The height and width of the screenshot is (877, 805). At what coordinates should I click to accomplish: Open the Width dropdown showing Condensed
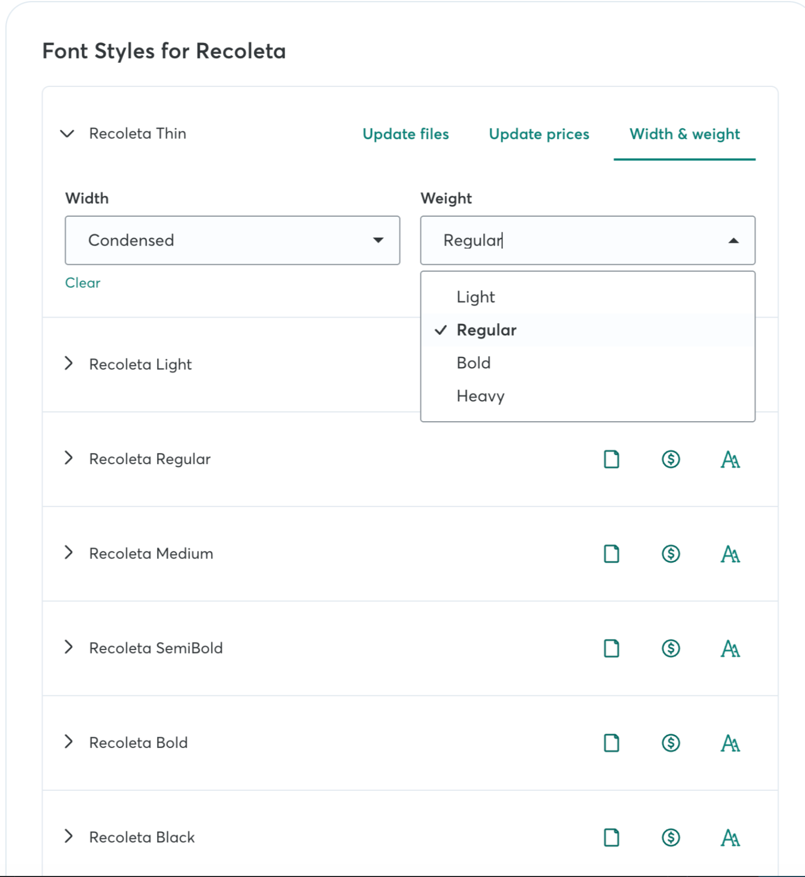click(232, 240)
